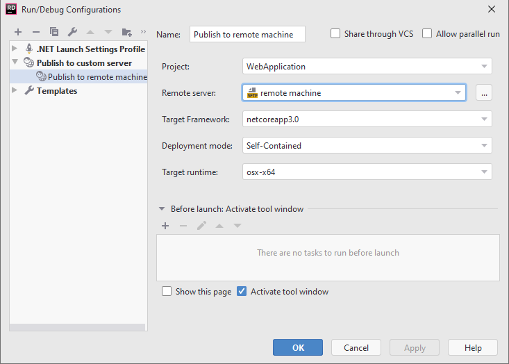Viewport: 509px width, 364px height.
Task: Enable the Allow parallel run checkbox
Action: (427, 34)
